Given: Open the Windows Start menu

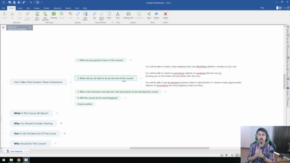Looking at the screenshot, I should 4,160.
